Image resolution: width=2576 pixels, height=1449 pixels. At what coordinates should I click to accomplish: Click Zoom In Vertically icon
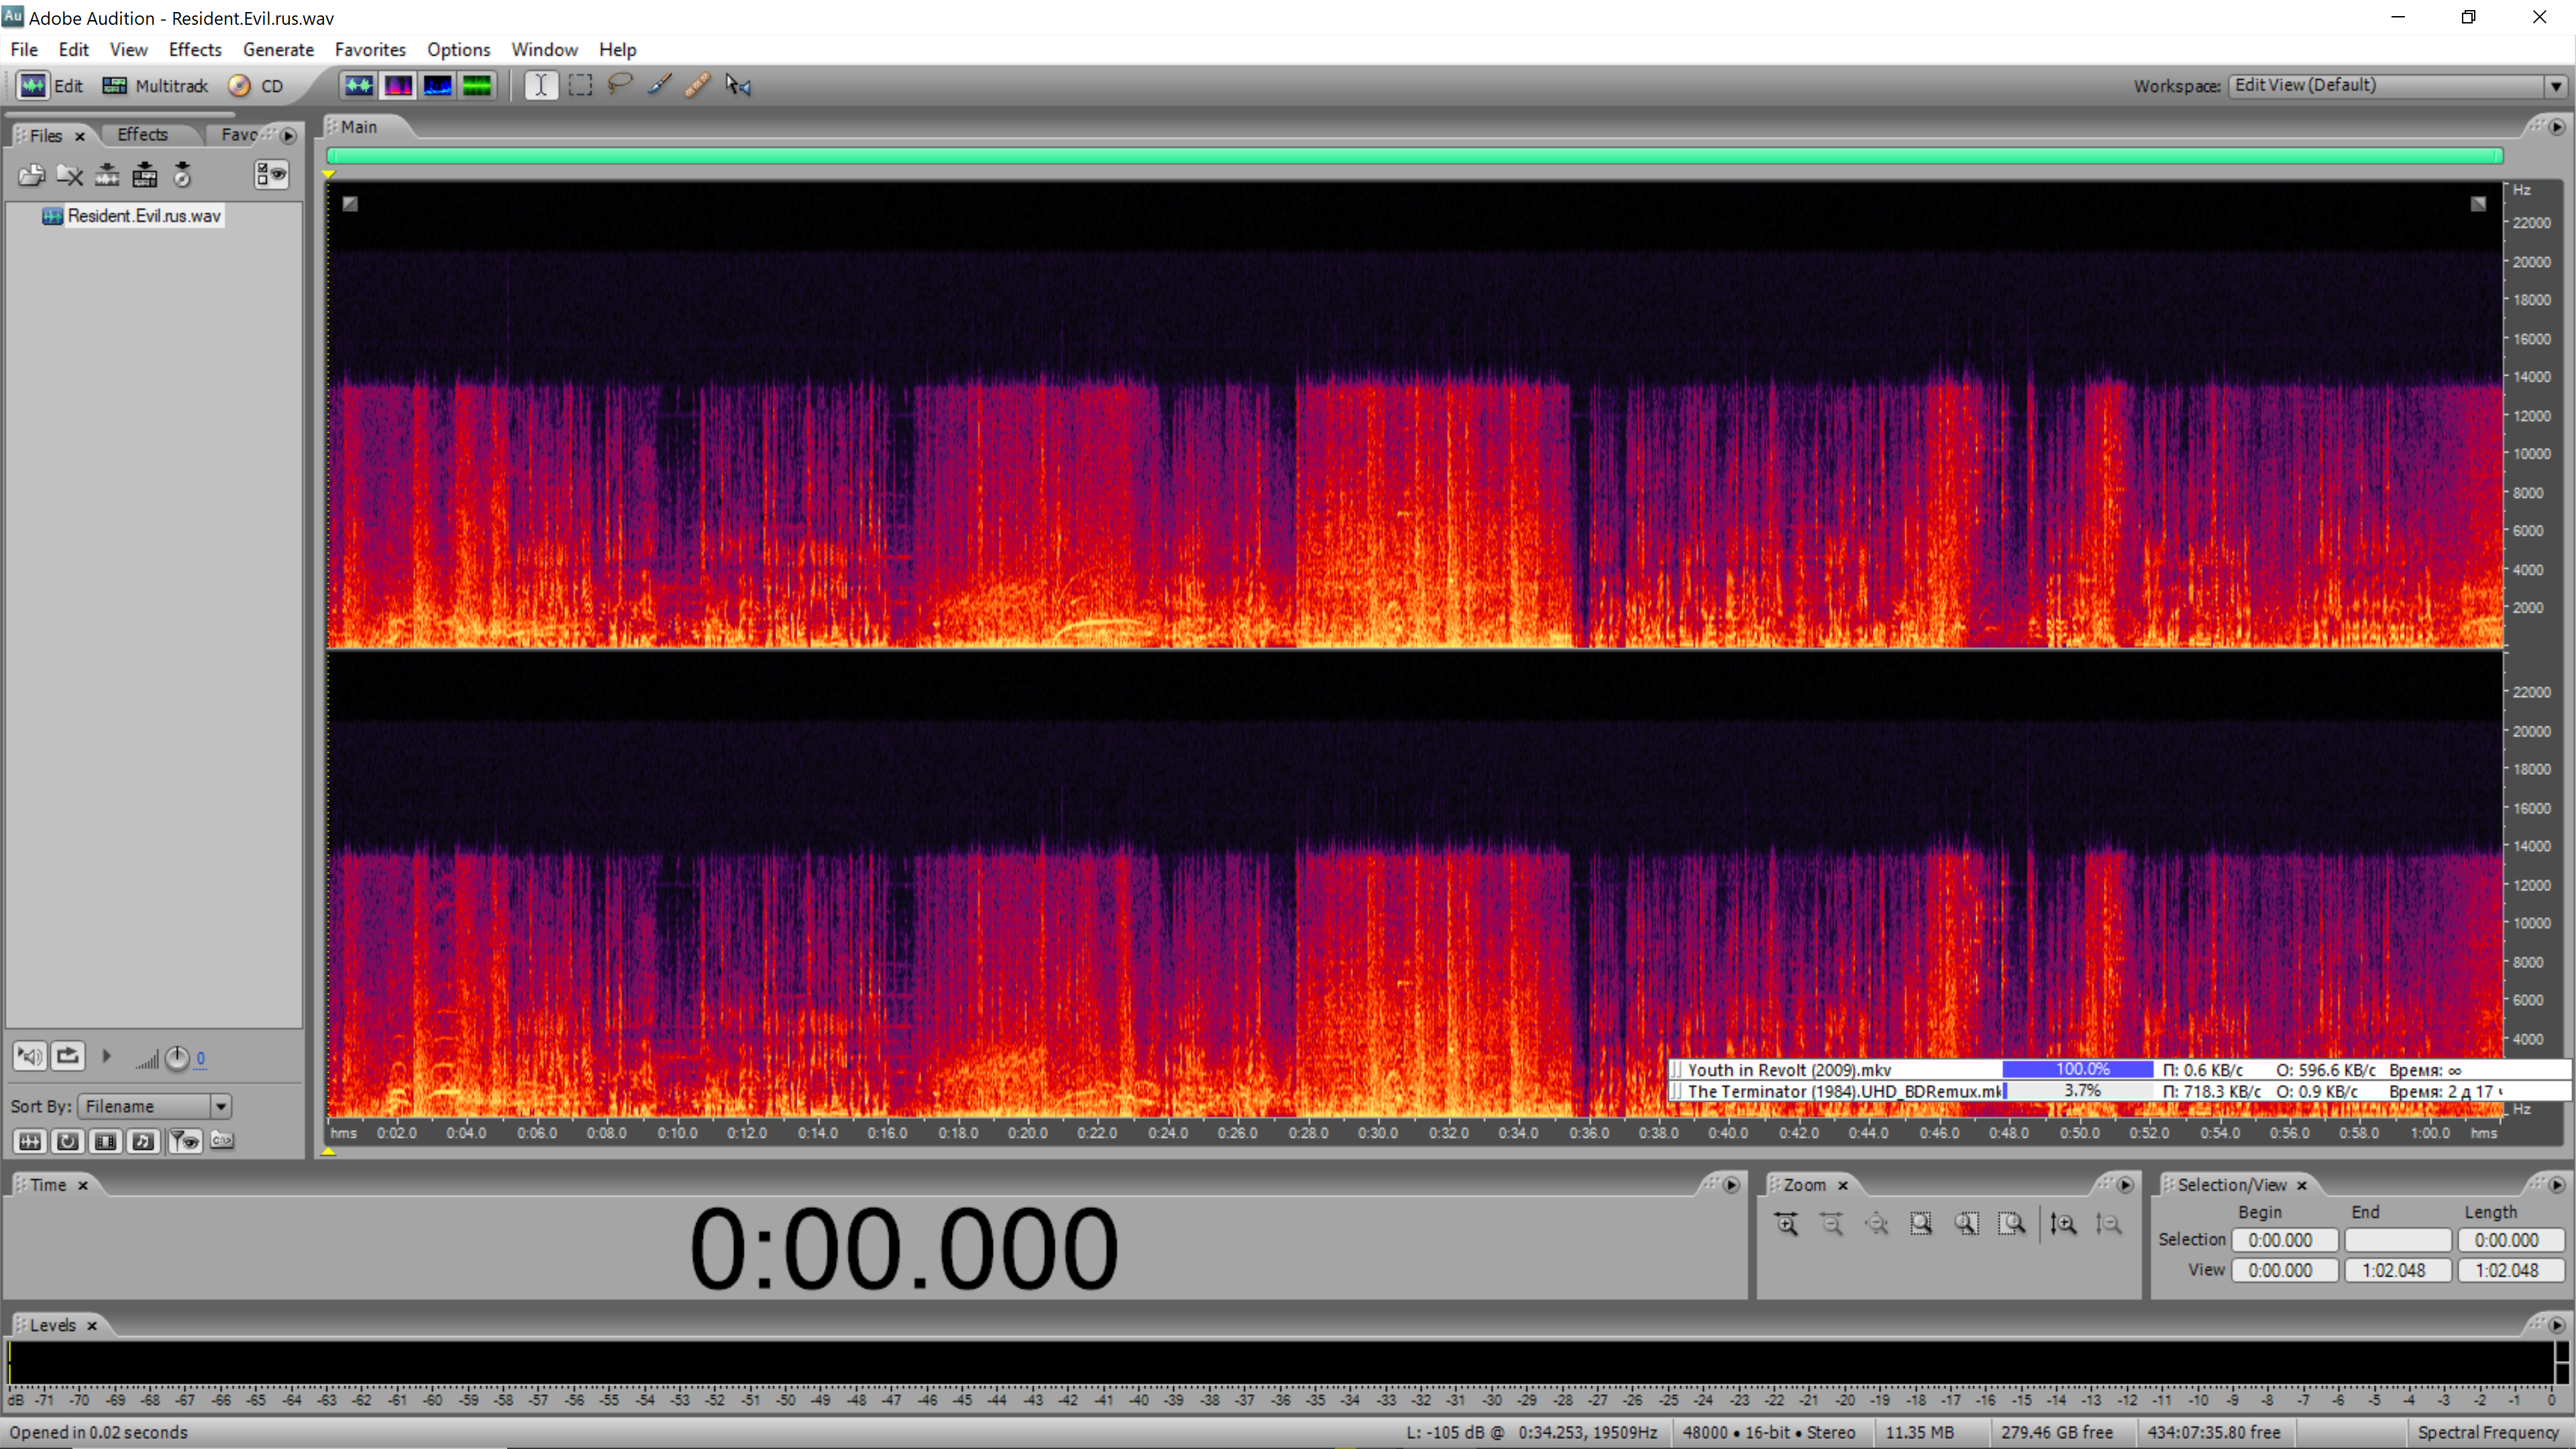[2063, 1224]
